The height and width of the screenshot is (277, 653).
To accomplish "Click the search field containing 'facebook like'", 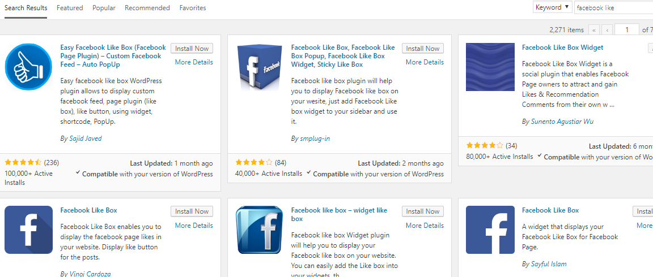I will pyautogui.click(x=613, y=7).
